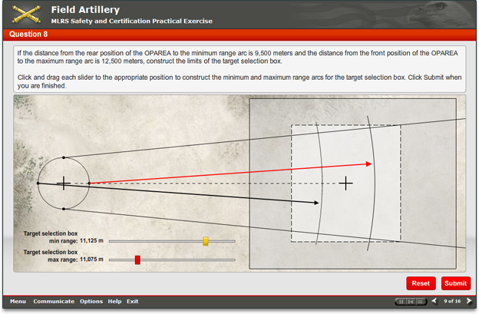Open the Menu item in bottom bar
The image size is (479, 314).
18,302
